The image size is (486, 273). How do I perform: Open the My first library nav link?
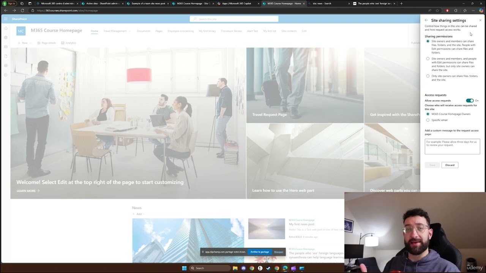[x=207, y=31]
